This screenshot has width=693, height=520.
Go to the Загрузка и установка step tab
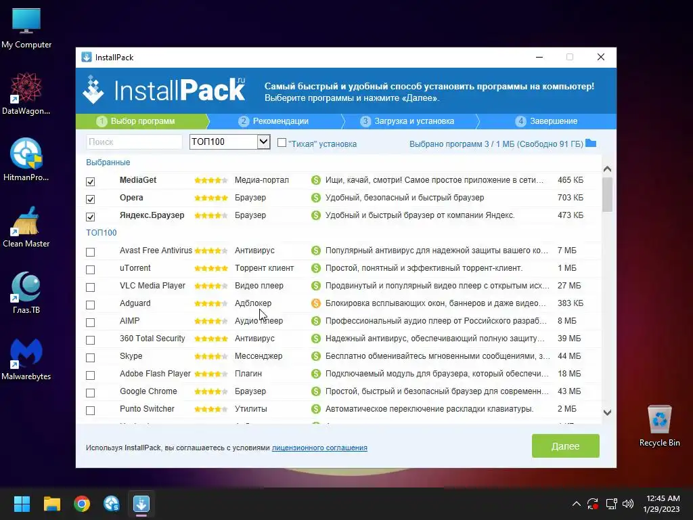coord(410,121)
